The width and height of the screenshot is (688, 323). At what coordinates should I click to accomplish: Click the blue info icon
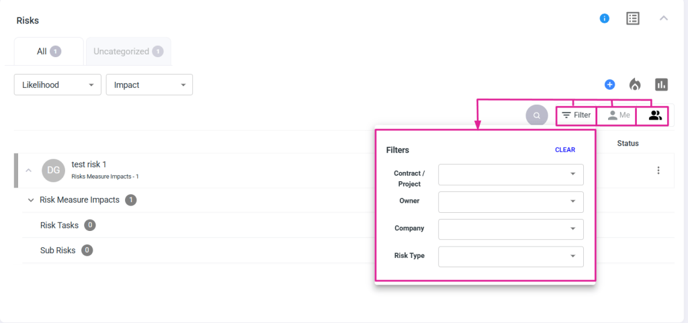coord(604,18)
